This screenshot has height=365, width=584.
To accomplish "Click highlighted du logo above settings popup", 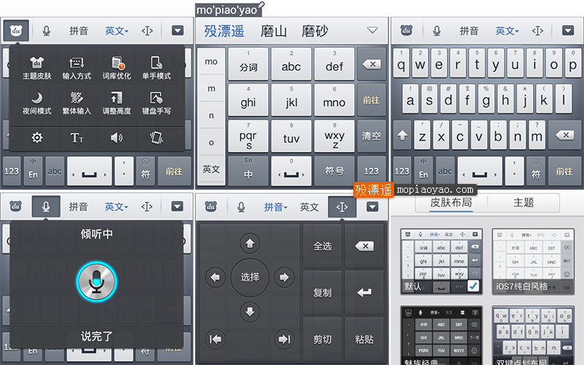I will coord(16,31).
